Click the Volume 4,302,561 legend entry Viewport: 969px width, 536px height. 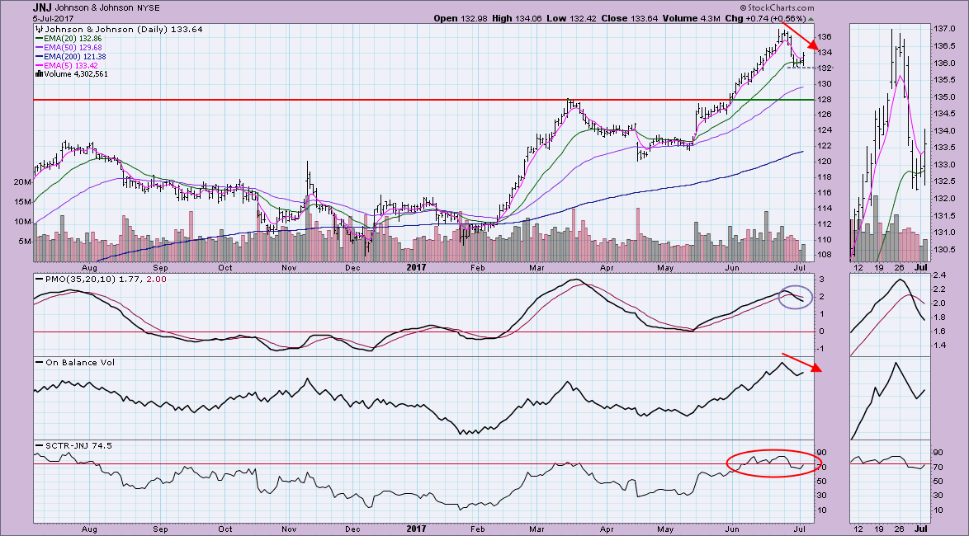tap(77, 73)
